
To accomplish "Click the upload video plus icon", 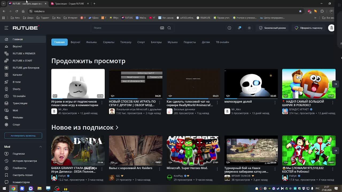I will (x=229, y=28).
